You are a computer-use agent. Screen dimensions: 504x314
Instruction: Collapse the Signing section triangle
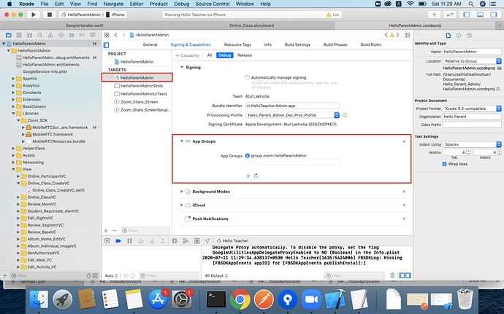click(182, 67)
